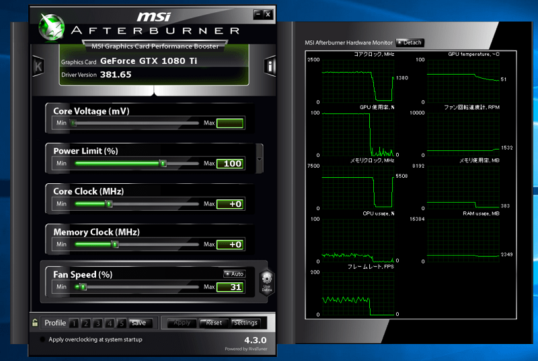Click the RAM usage graph
The image size is (538, 361).
tap(463, 240)
